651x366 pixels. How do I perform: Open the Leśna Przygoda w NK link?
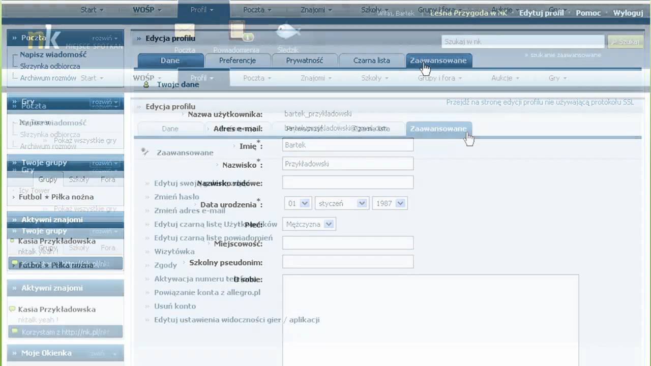(468, 13)
